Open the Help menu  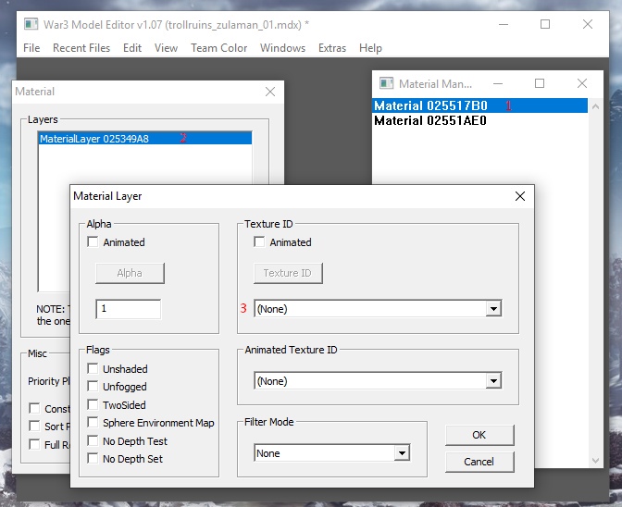click(x=370, y=48)
